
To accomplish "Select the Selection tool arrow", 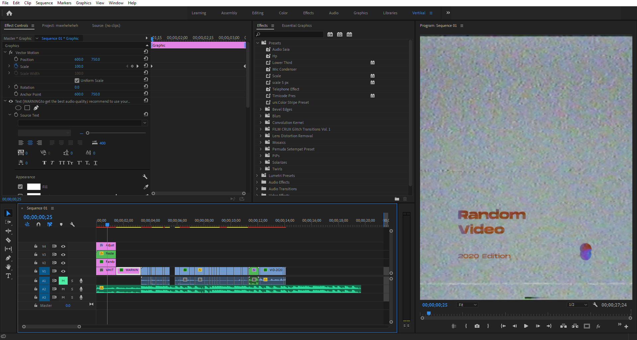I will tap(9, 213).
